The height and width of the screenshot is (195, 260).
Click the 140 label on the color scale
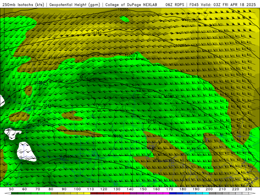(x=130, y=189)
